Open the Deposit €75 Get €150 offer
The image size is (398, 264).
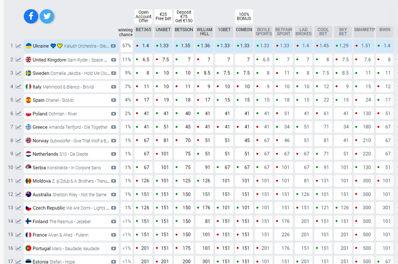click(184, 16)
